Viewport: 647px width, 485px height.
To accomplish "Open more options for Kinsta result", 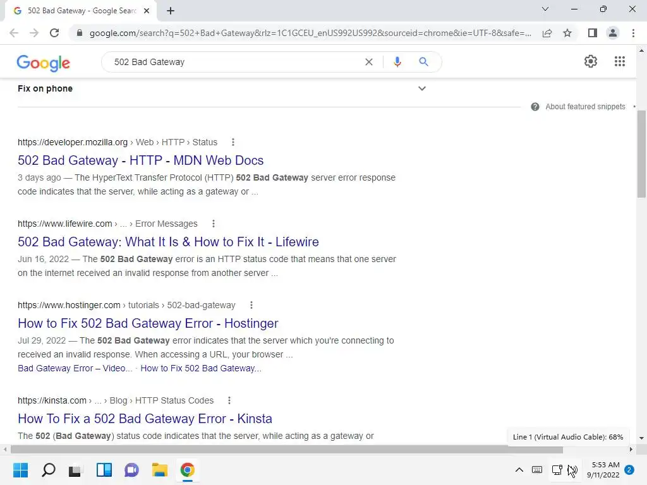I will [229, 400].
